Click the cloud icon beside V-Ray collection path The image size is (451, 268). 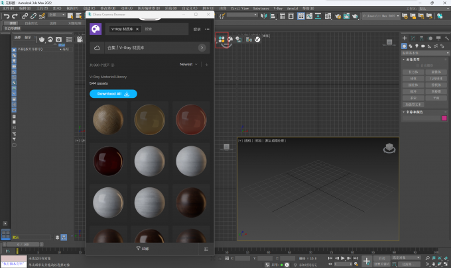coord(97,48)
